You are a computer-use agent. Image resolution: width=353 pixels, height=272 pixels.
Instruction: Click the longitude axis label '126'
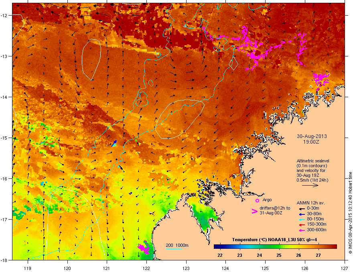[305, 268]
